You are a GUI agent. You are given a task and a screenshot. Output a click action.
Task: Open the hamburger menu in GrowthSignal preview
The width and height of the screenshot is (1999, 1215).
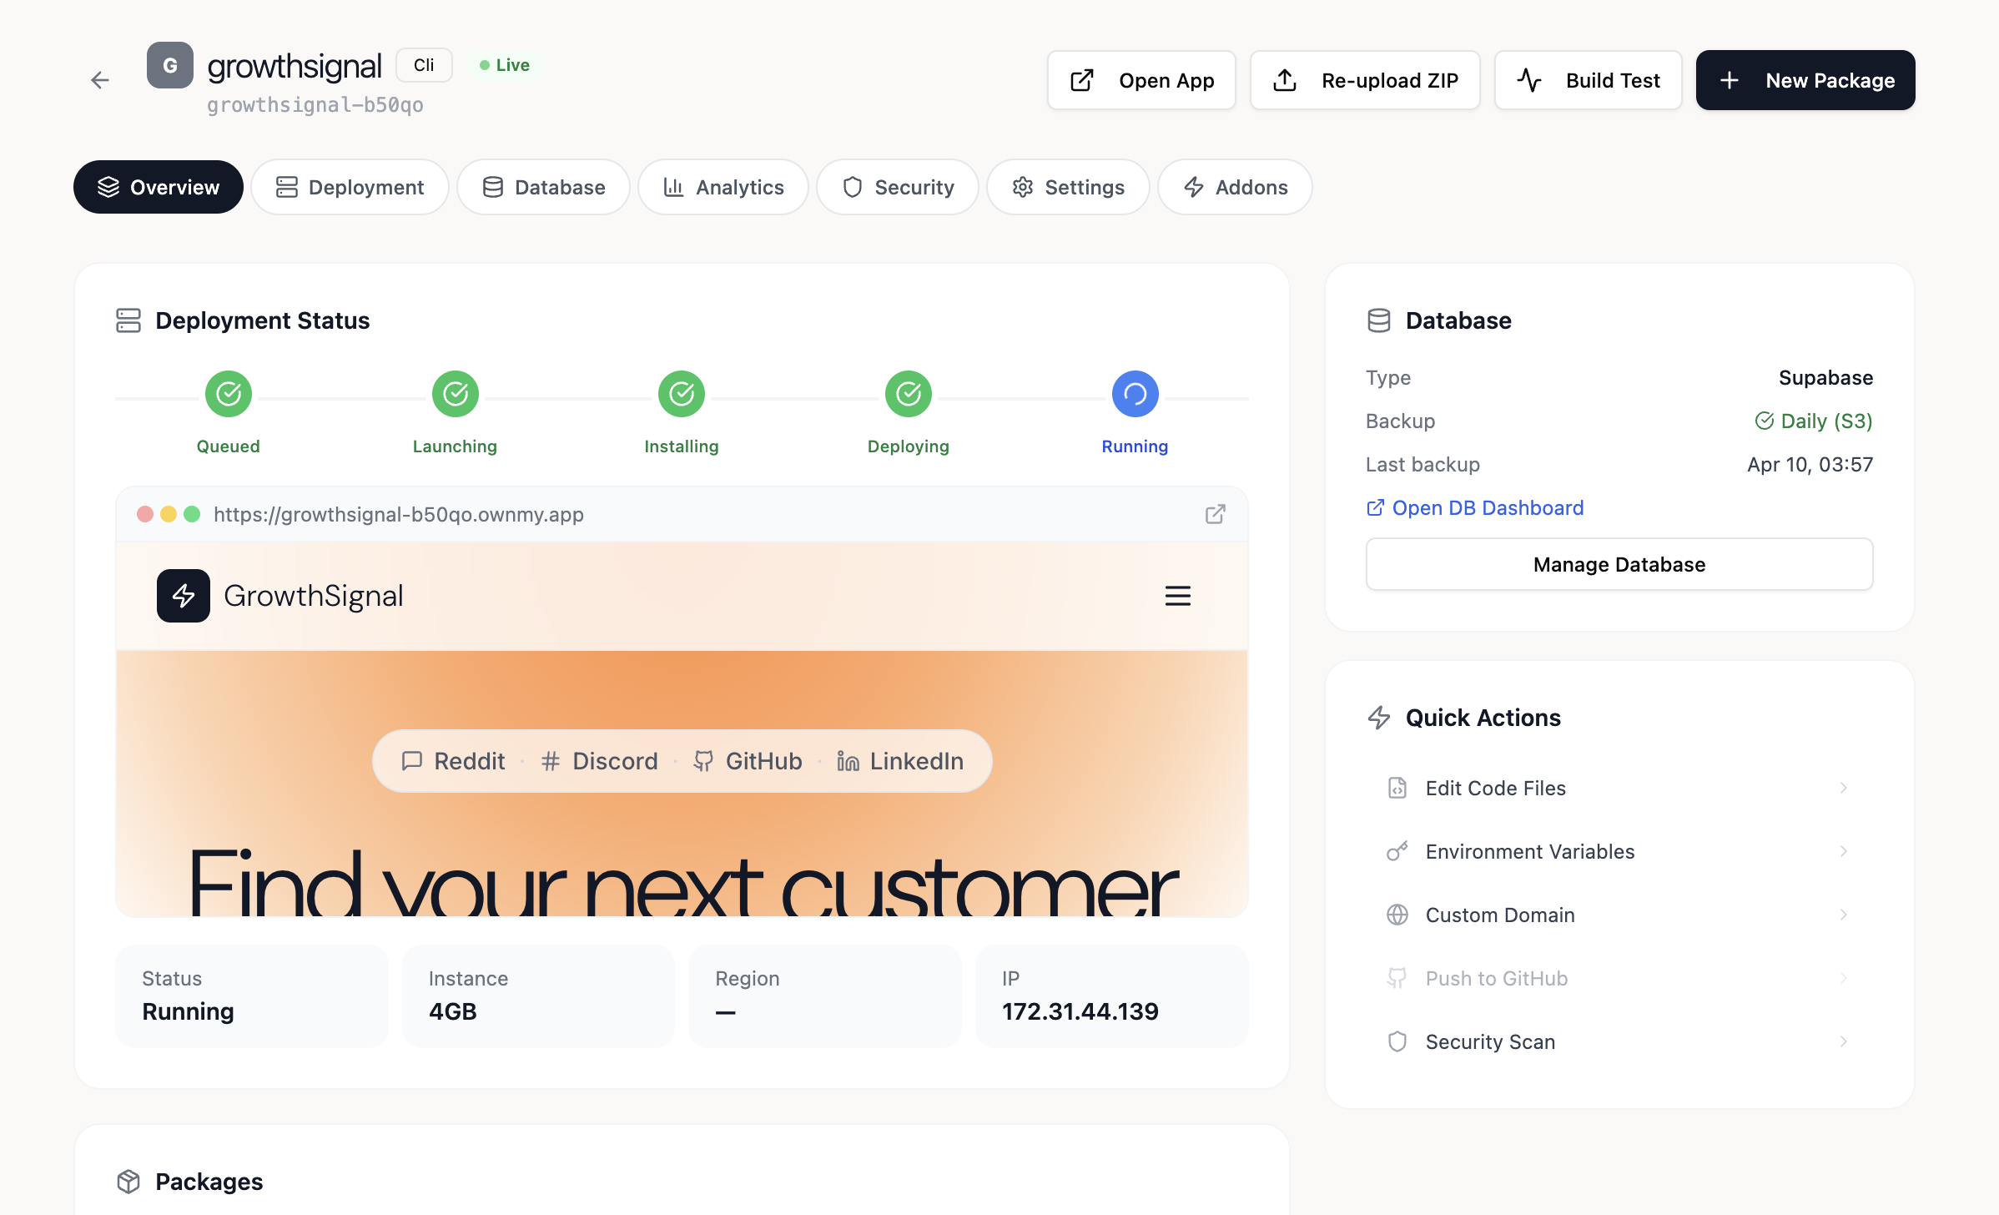[1177, 596]
